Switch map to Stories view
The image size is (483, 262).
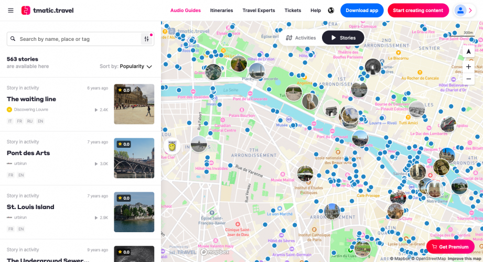click(343, 38)
